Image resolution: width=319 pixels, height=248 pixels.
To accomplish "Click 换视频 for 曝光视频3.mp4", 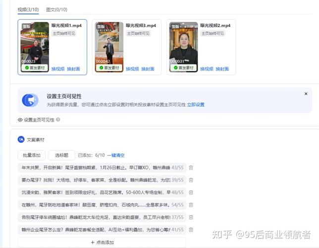I will (x=132, y=69).
